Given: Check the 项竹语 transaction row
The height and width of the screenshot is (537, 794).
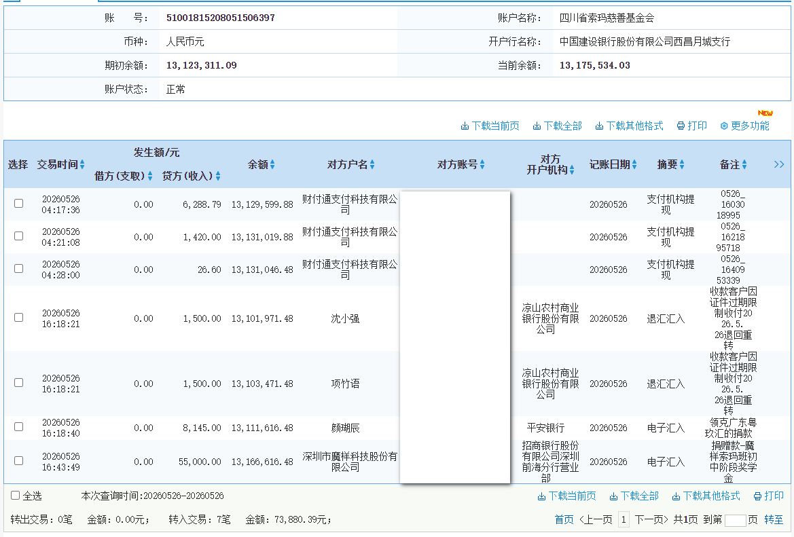Looking at the screenshot, I should (x=19, y=383).
